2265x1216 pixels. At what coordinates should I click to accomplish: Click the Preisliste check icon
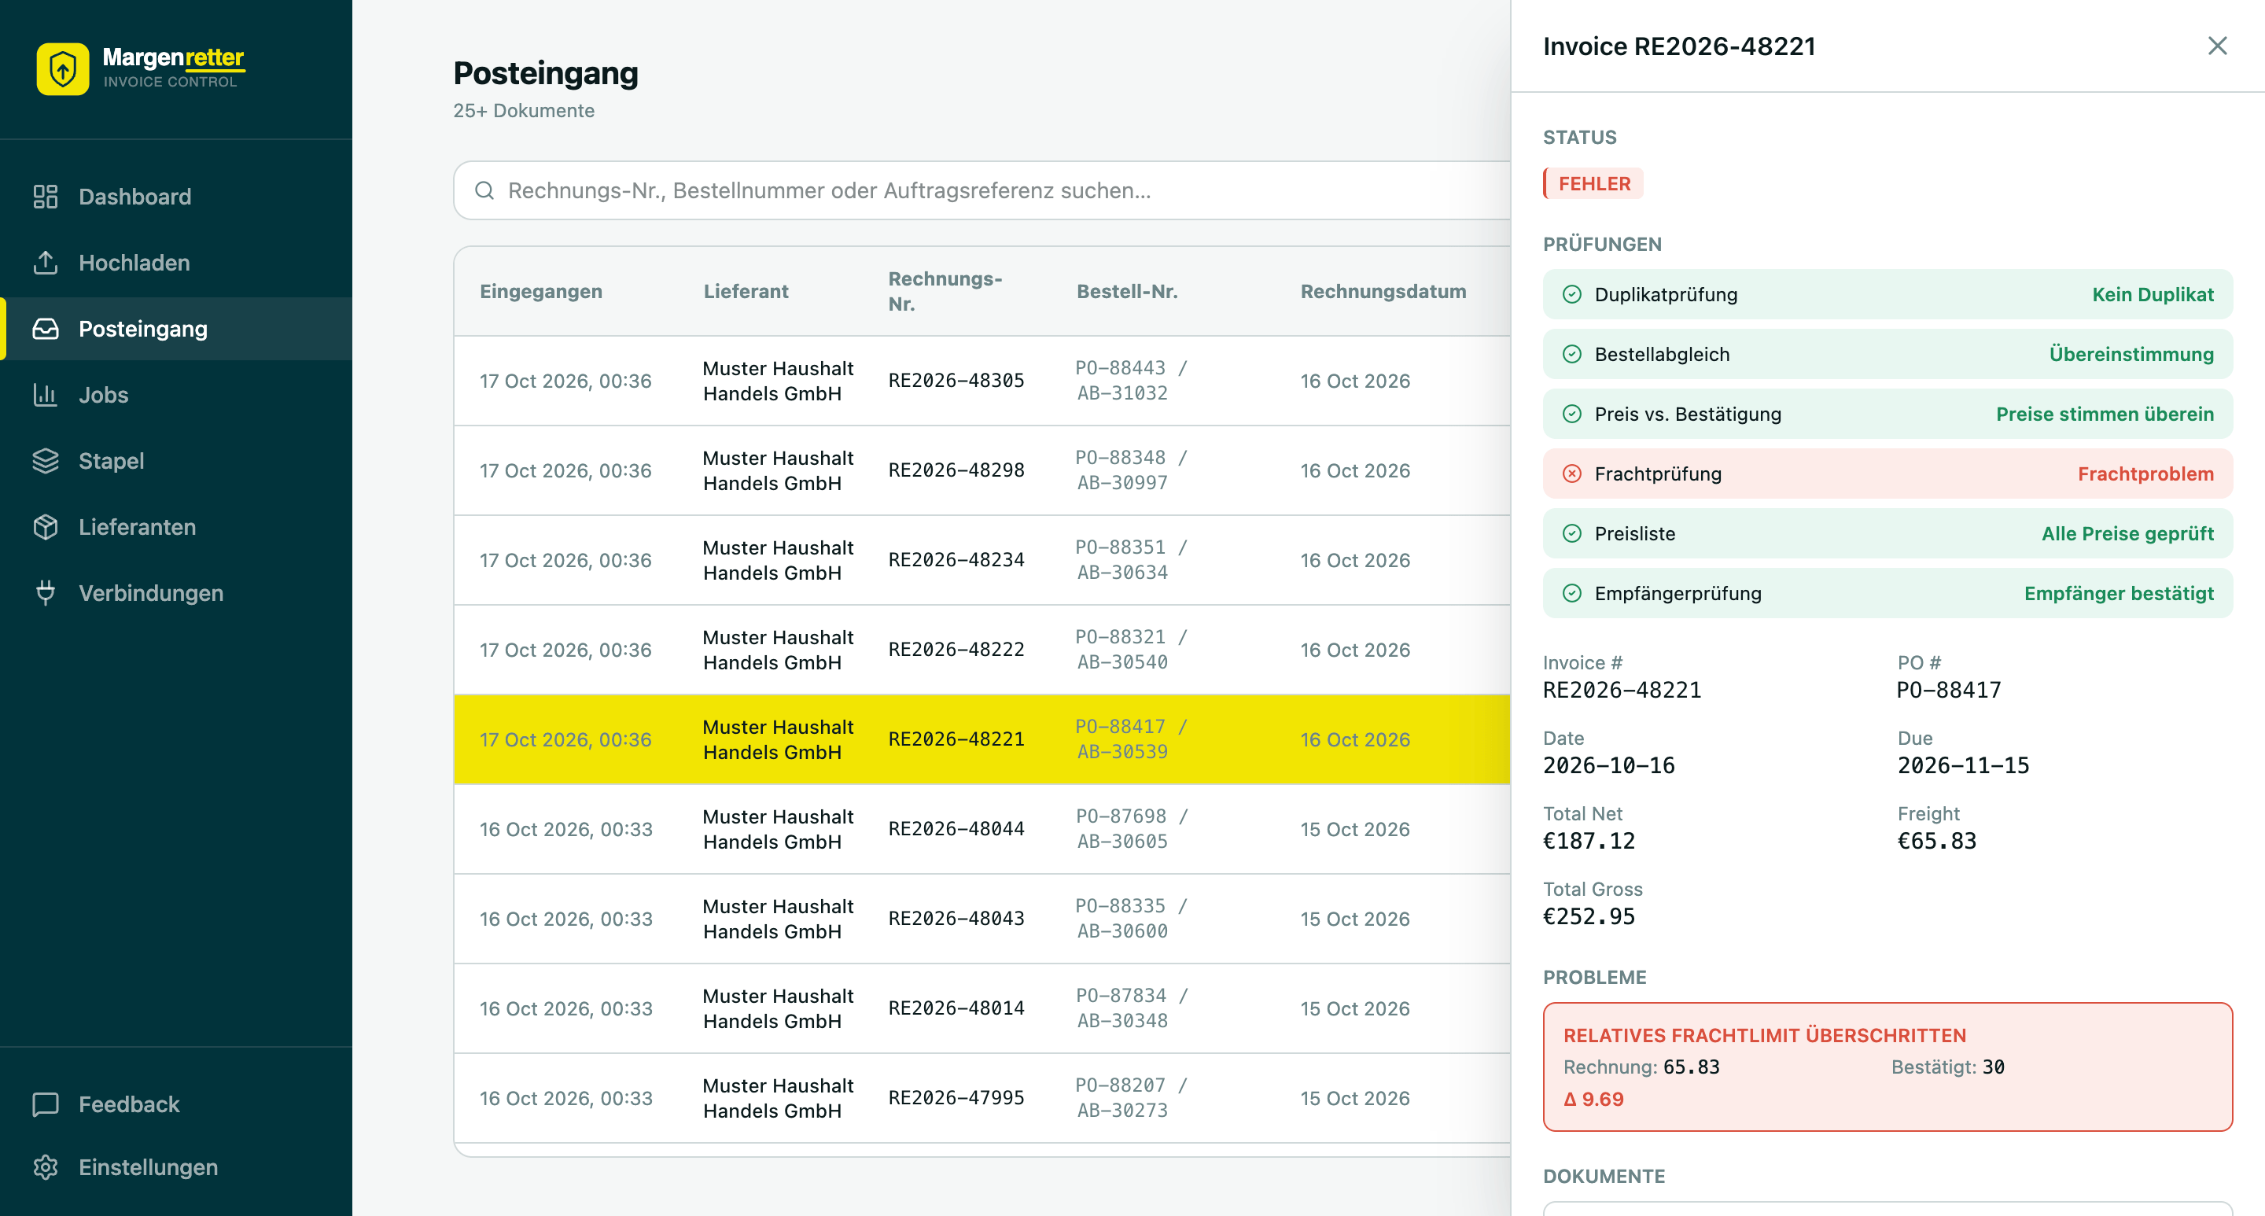(1572, 532)
